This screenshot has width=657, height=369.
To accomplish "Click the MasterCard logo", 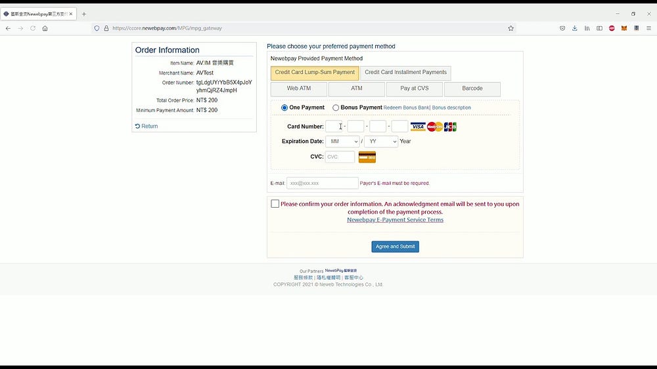I will click(x=435, y=126).
